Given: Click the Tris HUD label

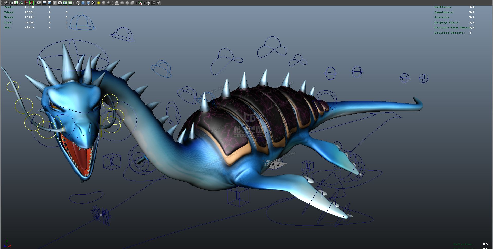Looking at the screenshot, I should [x=8, y=23].
